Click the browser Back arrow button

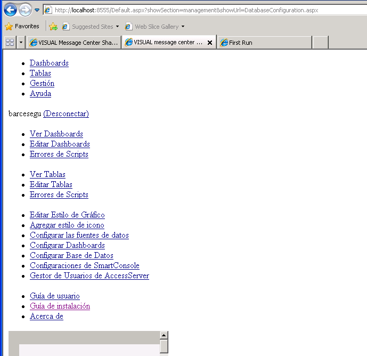pos(10,10)
